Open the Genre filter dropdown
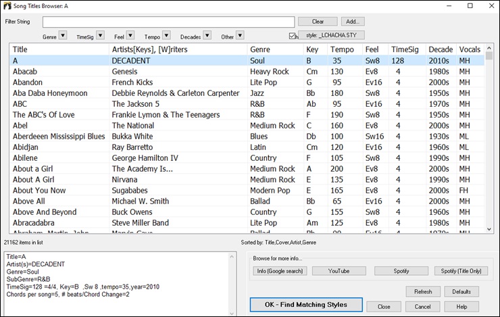Screen dimensions: 500x317 [63, 35]
